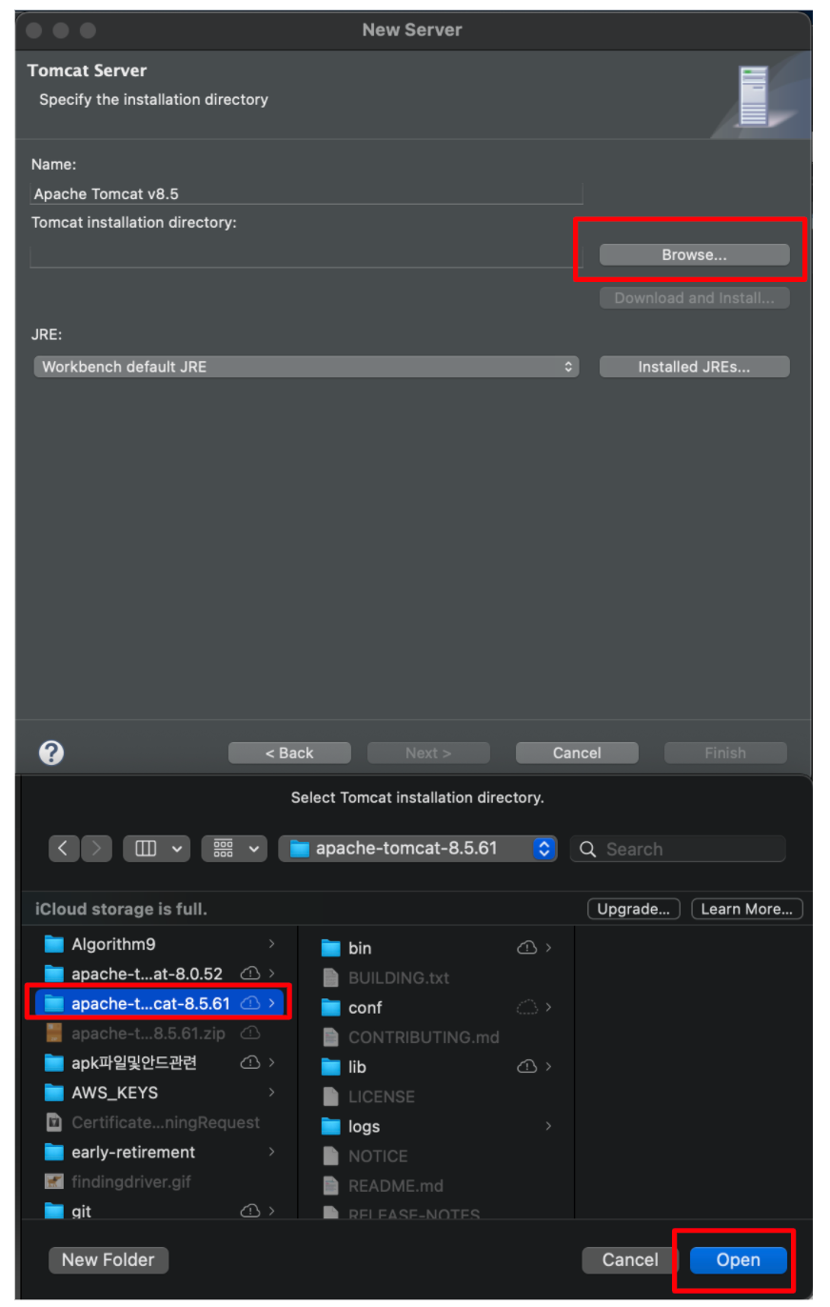Open the column view selector
Viewport: 830px width, 1307px height.
(x=157, y=849)
